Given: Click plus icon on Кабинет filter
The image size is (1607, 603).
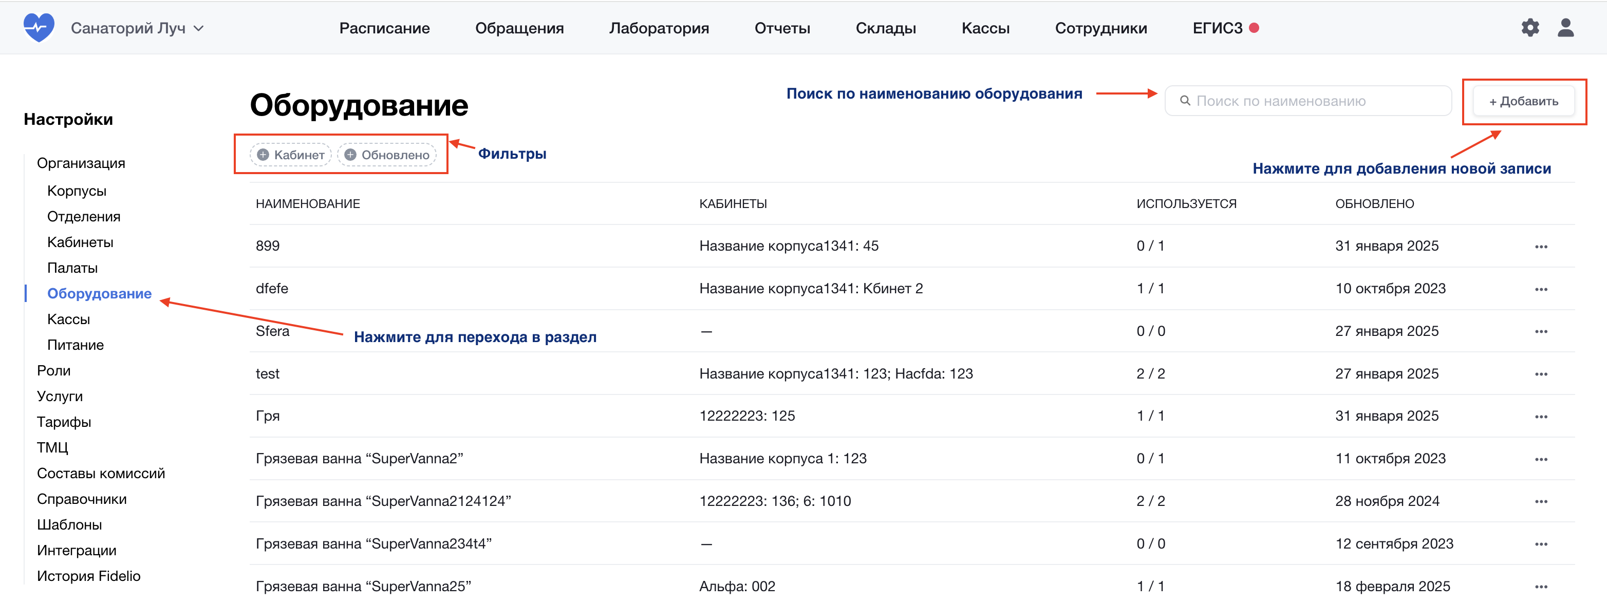Looking at the screenshot, I should click(263, 155).
